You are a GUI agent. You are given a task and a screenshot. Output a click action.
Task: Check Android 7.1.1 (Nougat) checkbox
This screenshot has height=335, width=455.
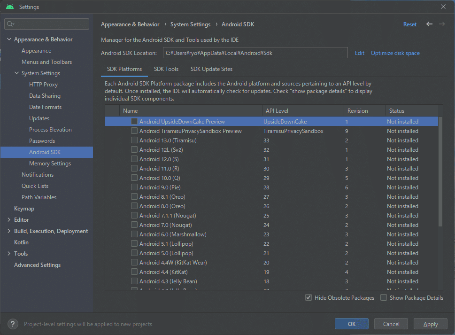(134, 215)
